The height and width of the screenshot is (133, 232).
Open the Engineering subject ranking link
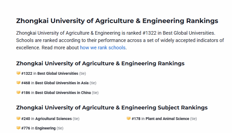pos(45,128)
